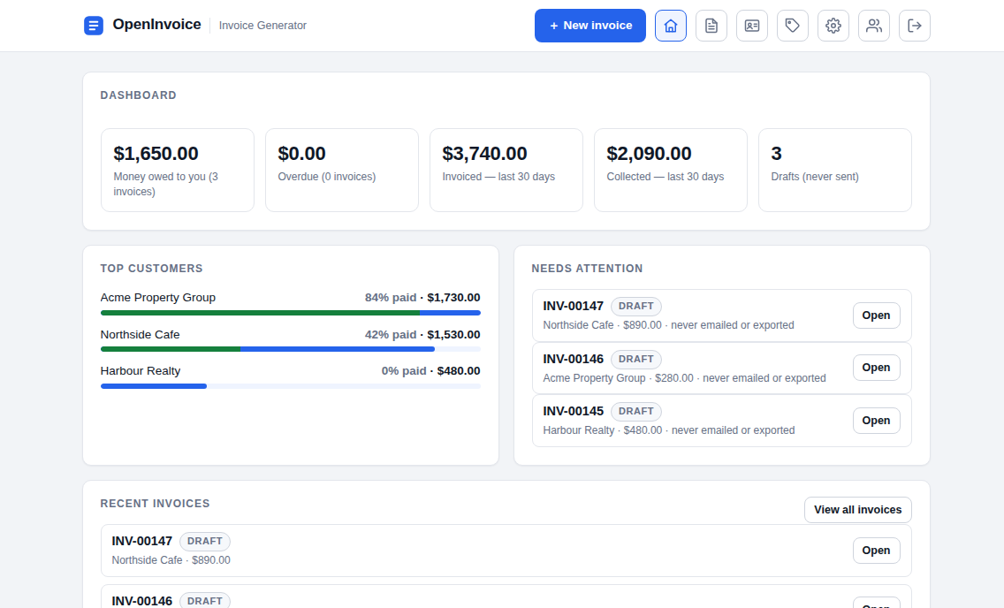Click INV-00146 number in Needs Attention
The image size is (1004, 608).
(x=573, y=359)
